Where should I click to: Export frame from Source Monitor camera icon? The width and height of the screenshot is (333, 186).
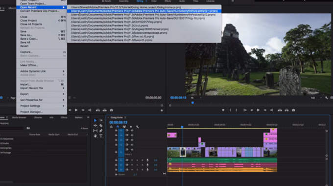(x=111, y=110)
